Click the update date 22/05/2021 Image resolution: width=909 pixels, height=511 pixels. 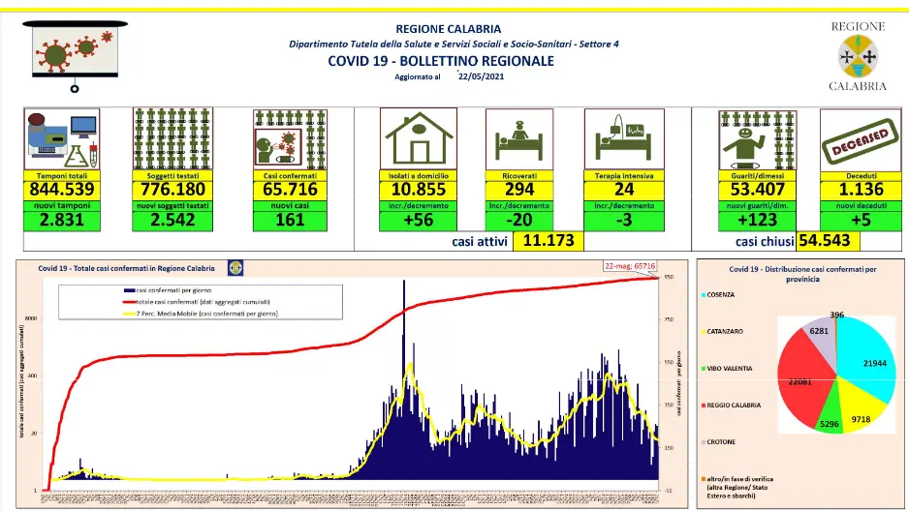tap(482, 76)
